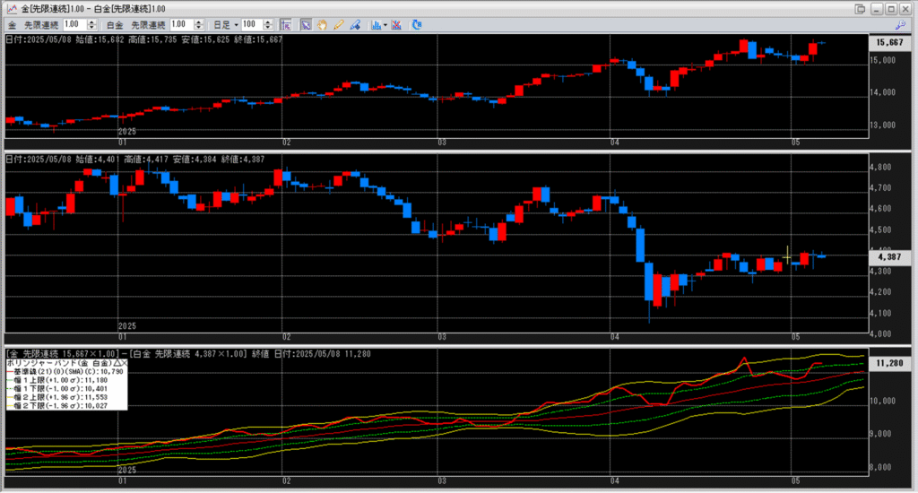Select the blue eraser edit tool
Viewport: 918px width, 493px height.
tap(355, 24)
